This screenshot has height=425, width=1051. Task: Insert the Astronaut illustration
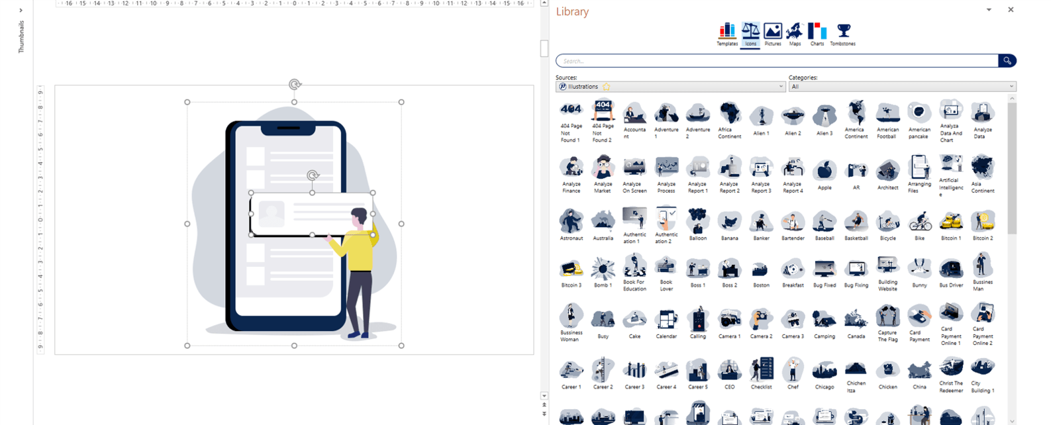tap(571, 223)
